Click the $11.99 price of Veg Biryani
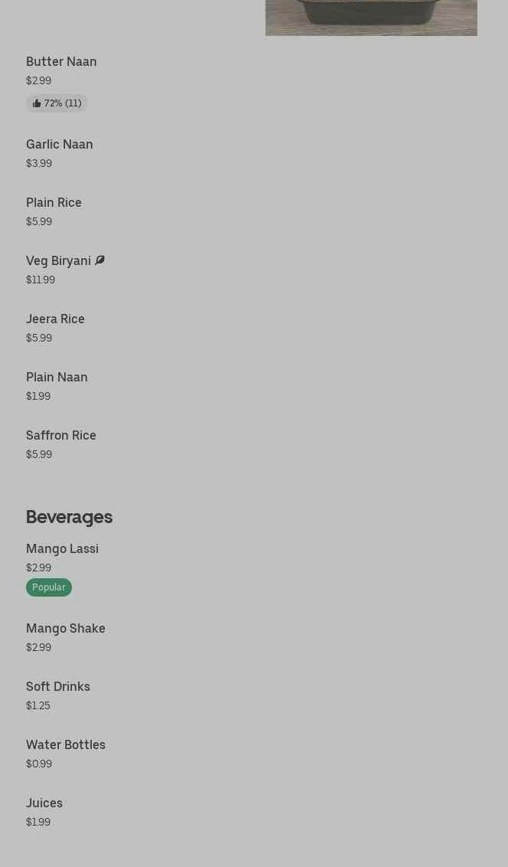This screenshot has width=508, height=867. [x=41, y=280]
